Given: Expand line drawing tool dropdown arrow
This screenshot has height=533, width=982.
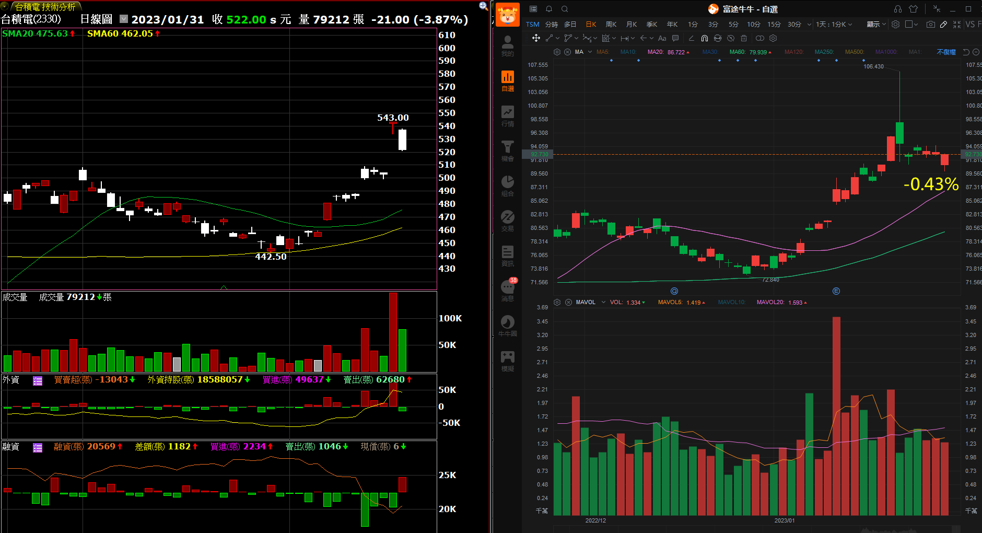Looking at the screenshot, I should tap(558, 38).
